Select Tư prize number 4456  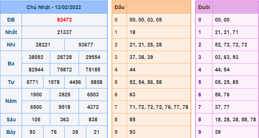(x=75, y=82)
